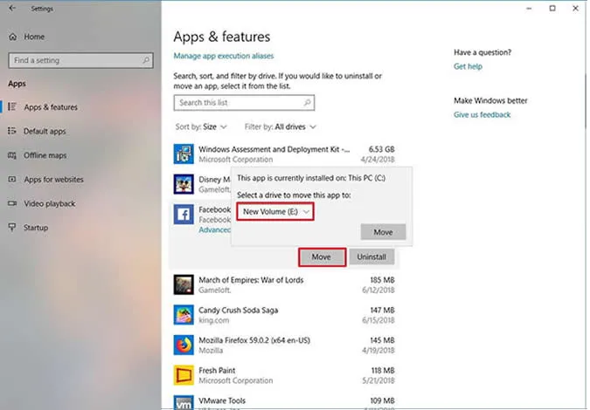
Task: Click the Home house icon
Action: pyautogui.click(x=12, y=37)
